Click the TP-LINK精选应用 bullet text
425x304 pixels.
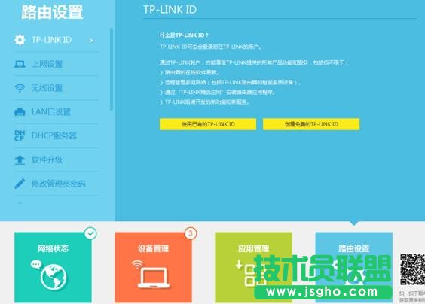pos(220,93)
